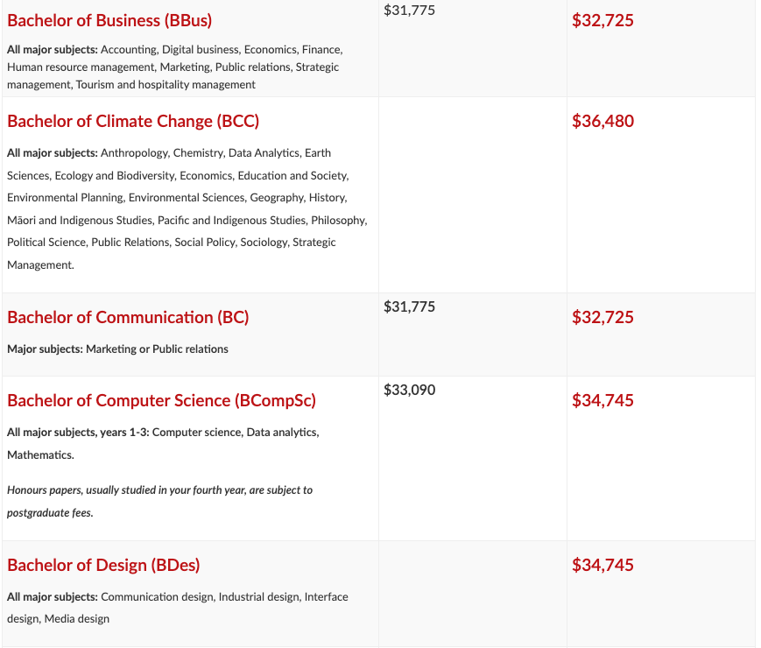Click the $34,745 fee for Bachelor of Design
The image size is (761, 648).
coord(602,565)
